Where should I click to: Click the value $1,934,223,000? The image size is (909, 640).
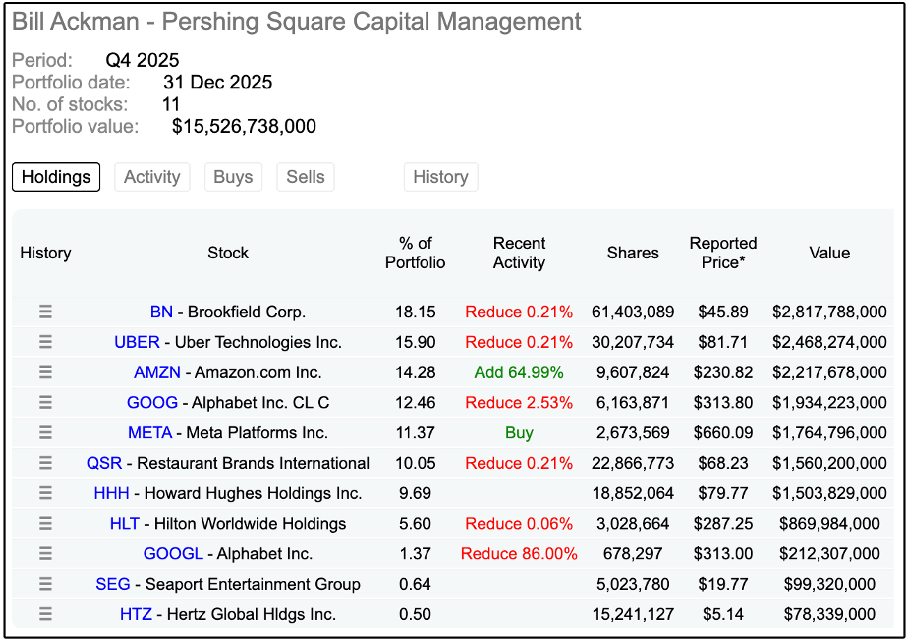[x=830, y=403]
